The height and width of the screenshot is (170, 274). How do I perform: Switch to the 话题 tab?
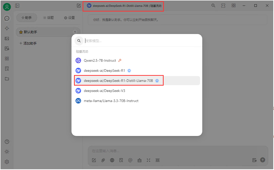pyautogui.click(x=48, y=18)
